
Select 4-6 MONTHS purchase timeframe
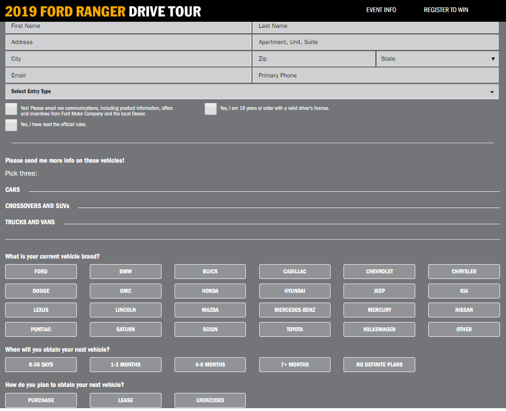click(x=210, y=365)
